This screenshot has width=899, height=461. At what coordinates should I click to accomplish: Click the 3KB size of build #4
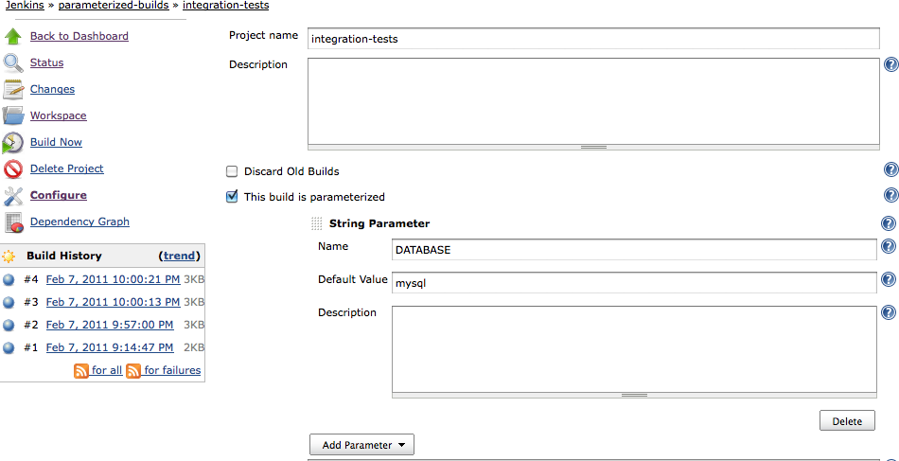pos(194,280)
